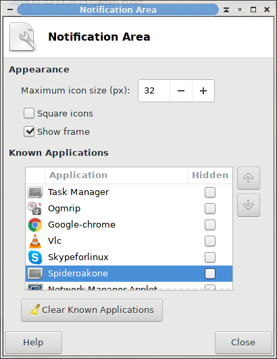Enable the Square icons checkbox
The image size is (277, 359).
click(29, 113)
